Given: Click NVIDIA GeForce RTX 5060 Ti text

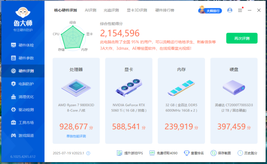Looking at the screenshot, I should tap(129, 108).
